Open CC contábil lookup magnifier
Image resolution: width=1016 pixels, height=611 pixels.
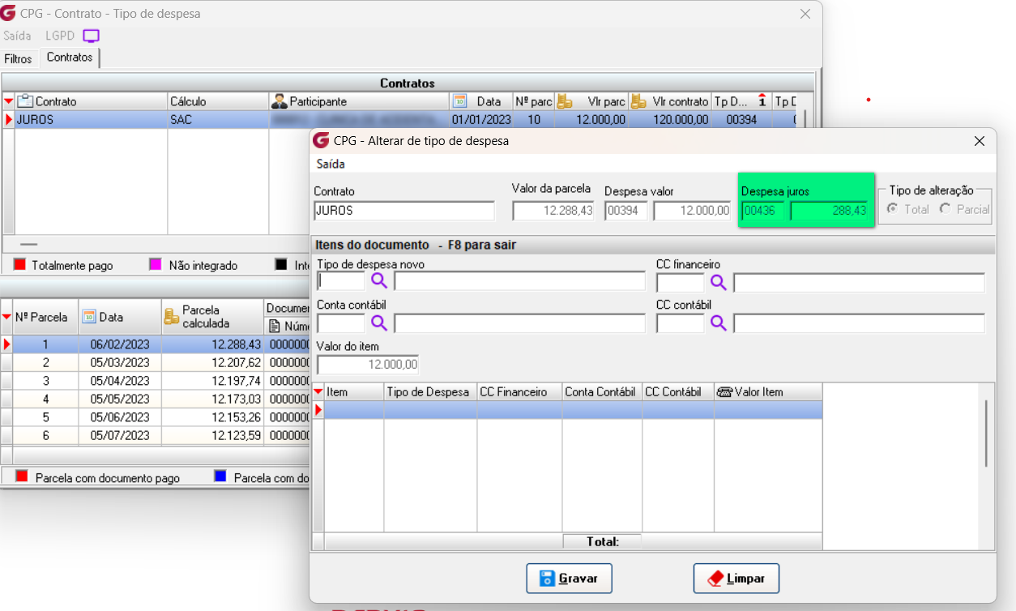pyautogui.click(x=718, y=323)
